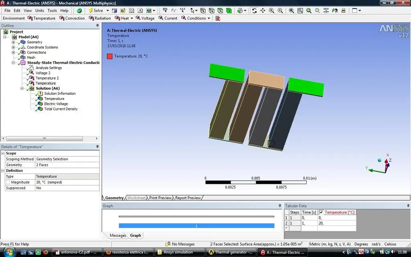Click the green checkmark toolbar icon
Image resolution: width=411 pixels, height=257 pixels.
[79, 10]
